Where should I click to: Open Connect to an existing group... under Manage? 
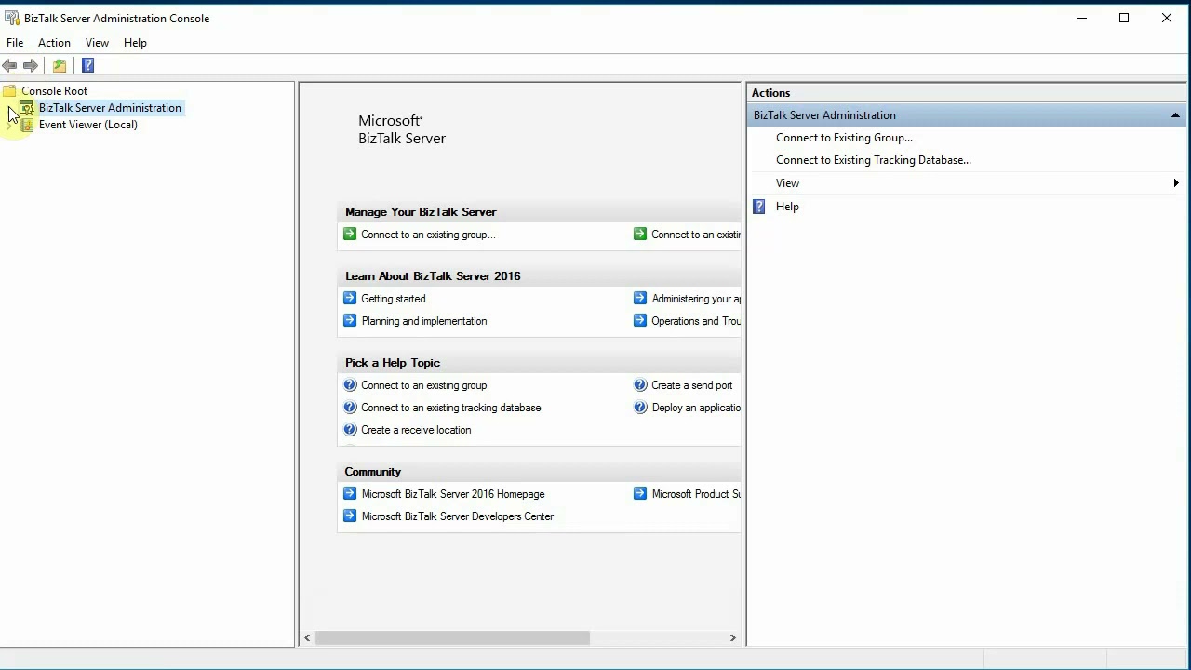tap(428, 234)
